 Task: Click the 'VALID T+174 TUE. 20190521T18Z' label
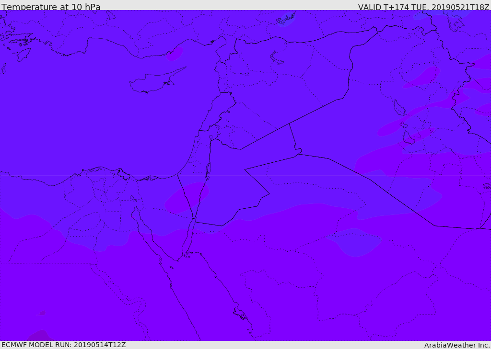(423, 7)
